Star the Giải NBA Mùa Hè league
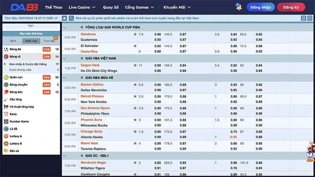 [x=82, y=77]
